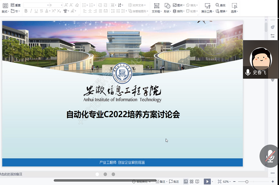Open the 选择 select menu
The height and width of the screenshot is (185, 279).
pyautogui.click(x=234, y=8)
